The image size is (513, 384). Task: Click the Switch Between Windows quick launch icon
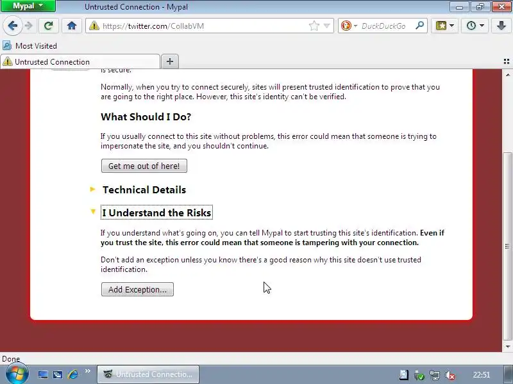click(58, 374)
